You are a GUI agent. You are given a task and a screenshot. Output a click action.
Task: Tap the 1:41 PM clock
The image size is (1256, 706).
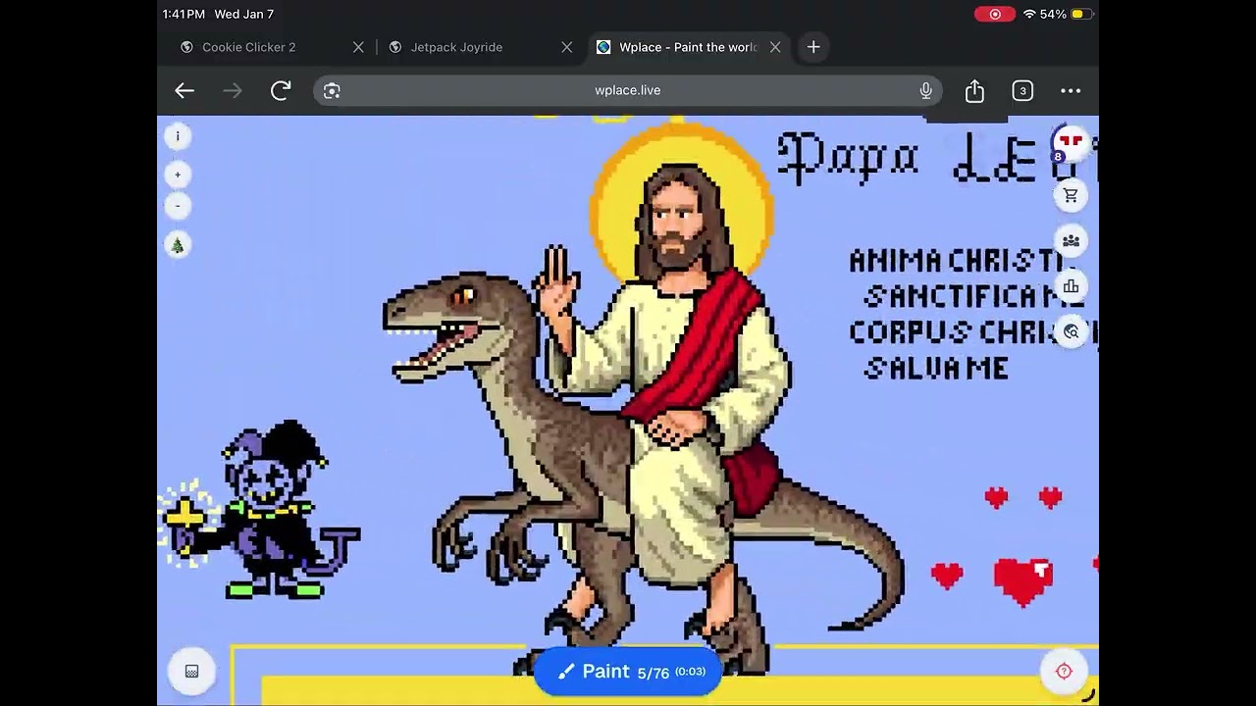pos(183,15)
